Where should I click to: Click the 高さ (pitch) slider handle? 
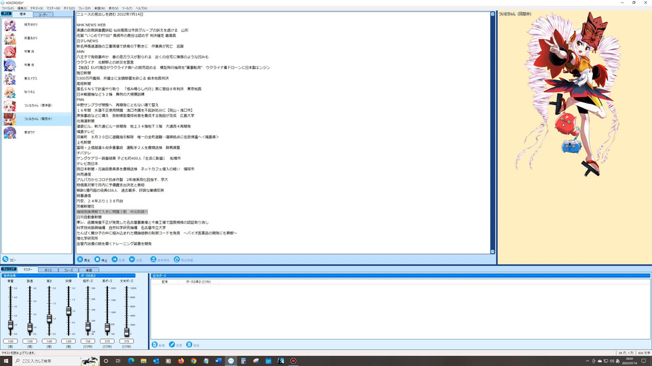tap(49, 319)
